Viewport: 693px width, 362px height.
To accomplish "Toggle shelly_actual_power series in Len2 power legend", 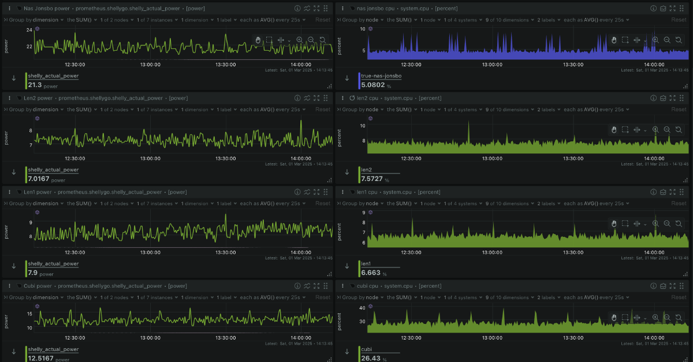I will (x=53, y=169).
